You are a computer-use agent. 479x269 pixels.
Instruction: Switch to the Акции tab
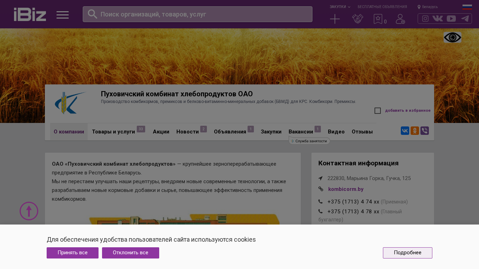tap(161, 132)
